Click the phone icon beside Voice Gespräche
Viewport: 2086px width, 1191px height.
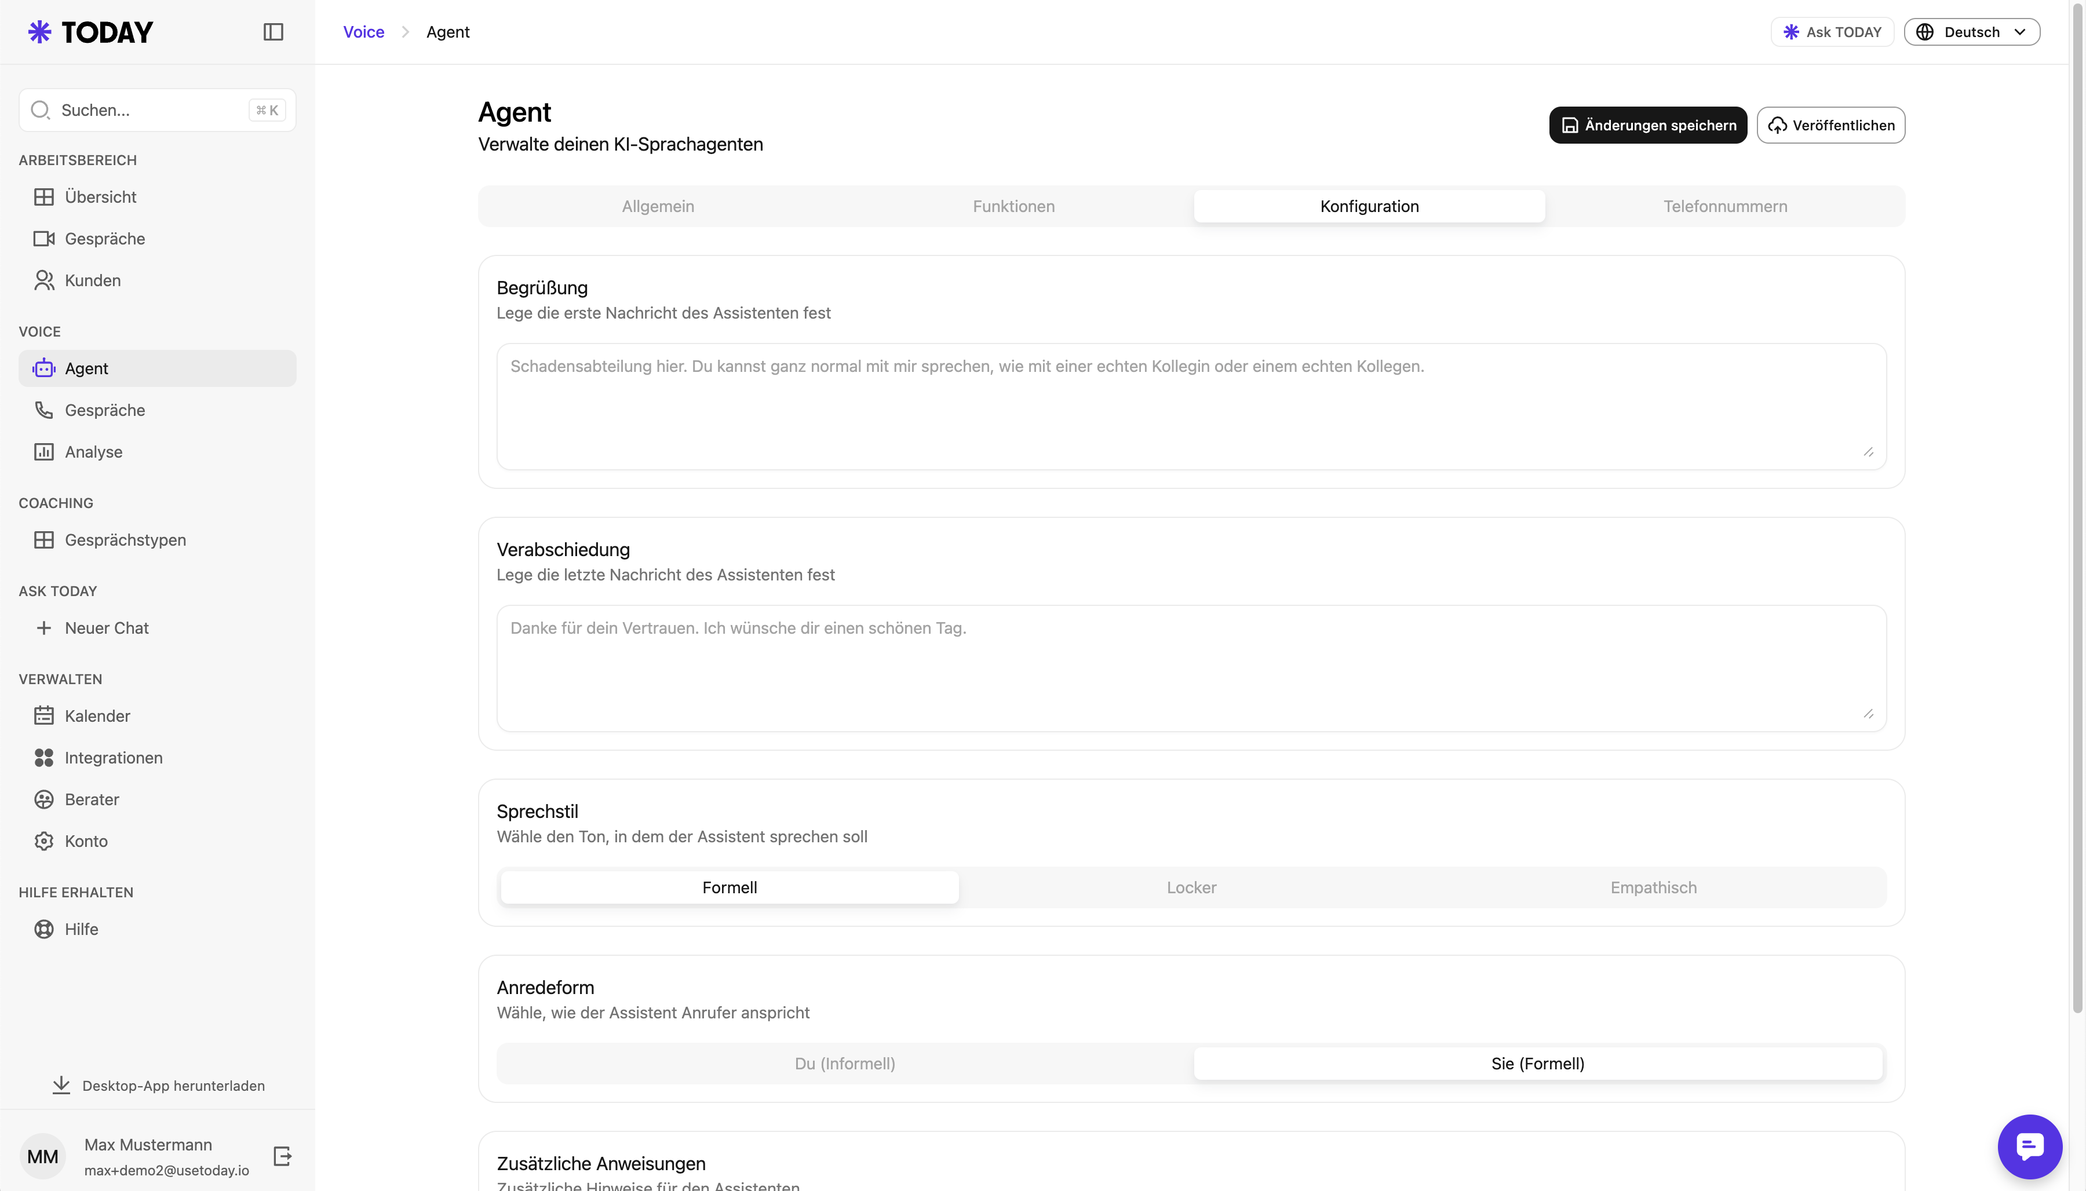[44, 411]
